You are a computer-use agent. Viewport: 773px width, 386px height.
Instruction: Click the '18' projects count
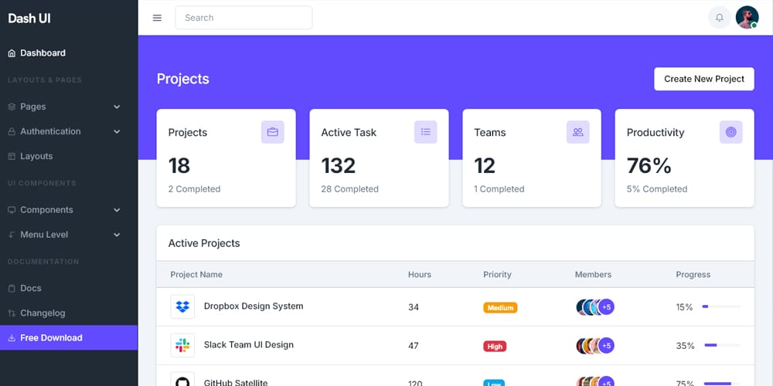tap(179, 165)
